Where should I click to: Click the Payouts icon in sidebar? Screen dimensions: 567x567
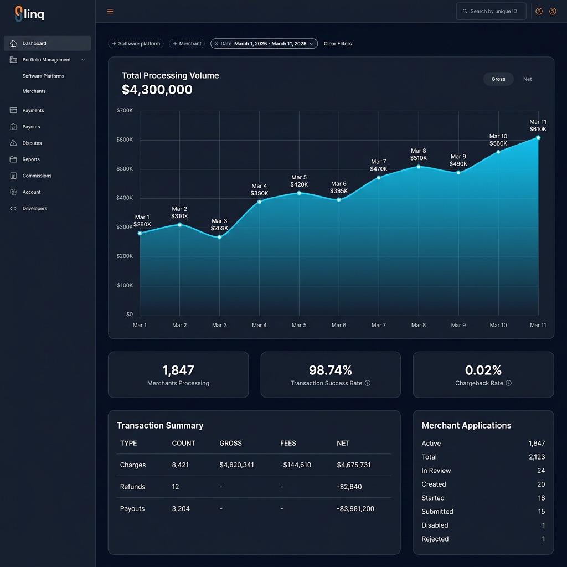(13, 127)
